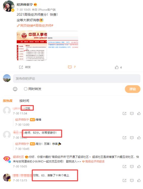
Task: Repost the 超话社区 comment via share icon
Action: coord(124,167)
